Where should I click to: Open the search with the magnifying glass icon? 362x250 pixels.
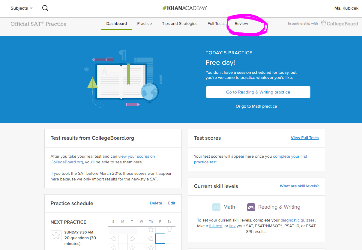click(45, 8)
